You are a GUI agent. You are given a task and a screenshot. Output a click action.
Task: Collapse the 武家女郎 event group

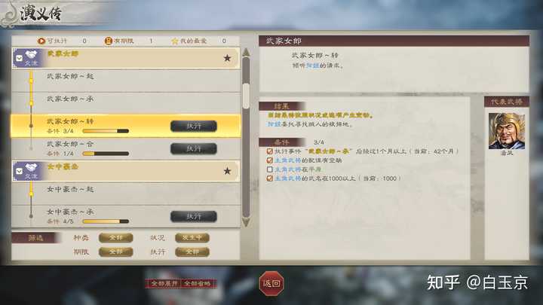[20, 58]
